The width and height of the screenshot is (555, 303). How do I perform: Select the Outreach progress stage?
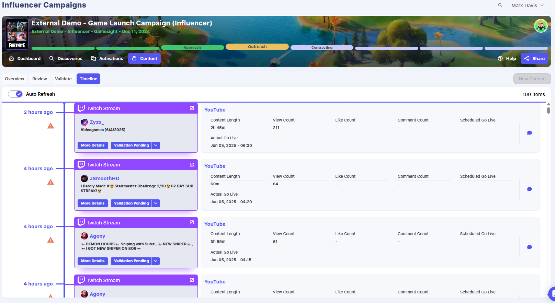(257, 47)
